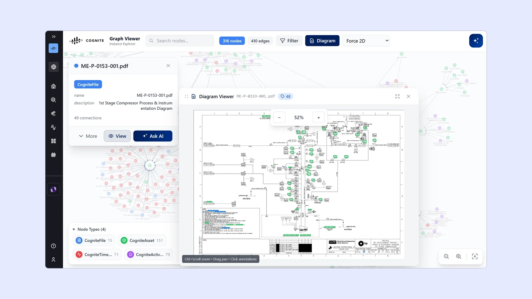Open the bot icon in sidebar
The image size is (532, 299).
click(53, 155)
